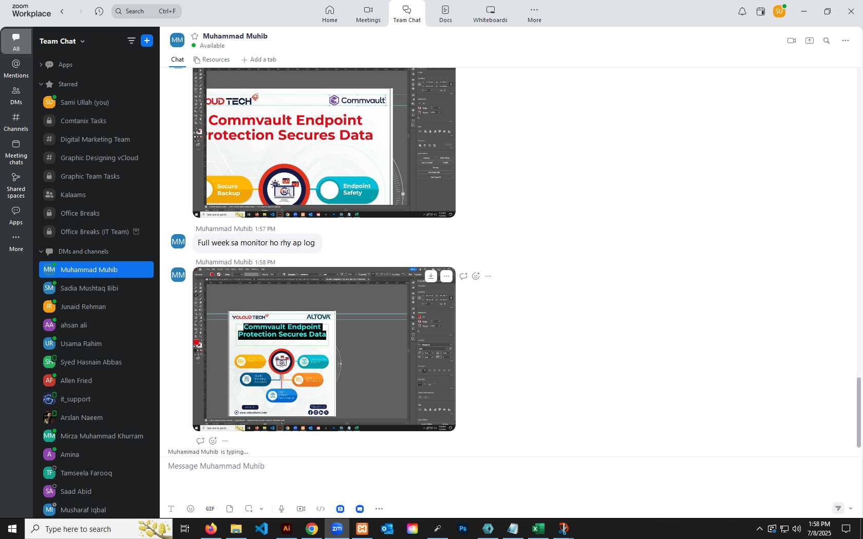The image size is (863, 539).
Task: Start a video meeting with Muhammad Muhib
Action: 792,41
